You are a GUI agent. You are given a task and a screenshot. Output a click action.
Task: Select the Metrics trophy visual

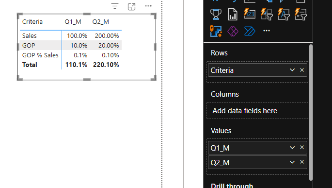[x=216, y=15]
